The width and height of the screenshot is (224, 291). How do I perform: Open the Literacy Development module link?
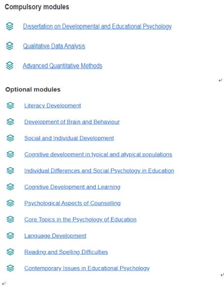[52, 106]
